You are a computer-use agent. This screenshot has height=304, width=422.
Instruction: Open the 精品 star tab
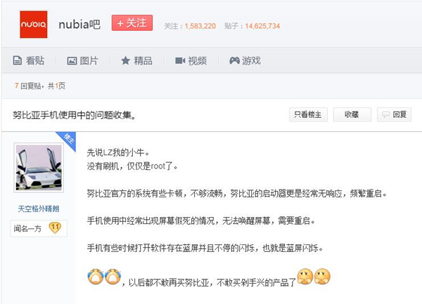click(x=136, y=60)
